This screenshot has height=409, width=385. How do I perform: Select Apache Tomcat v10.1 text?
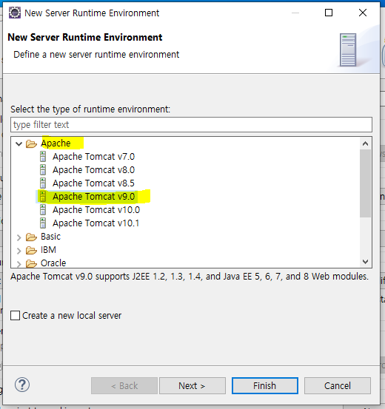96,223
